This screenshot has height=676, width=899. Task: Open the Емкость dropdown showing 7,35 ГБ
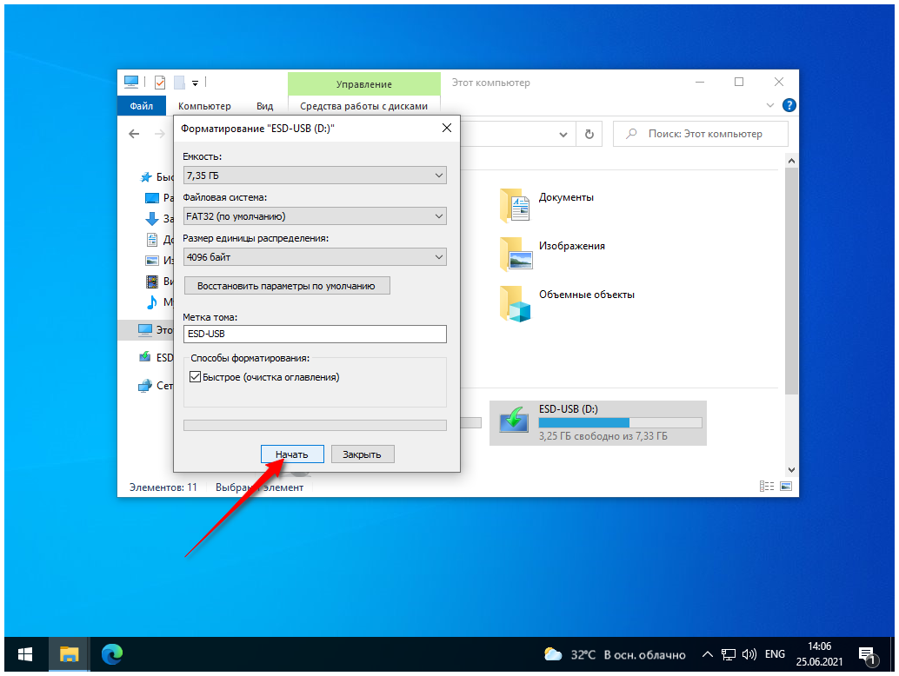[315, 176]
